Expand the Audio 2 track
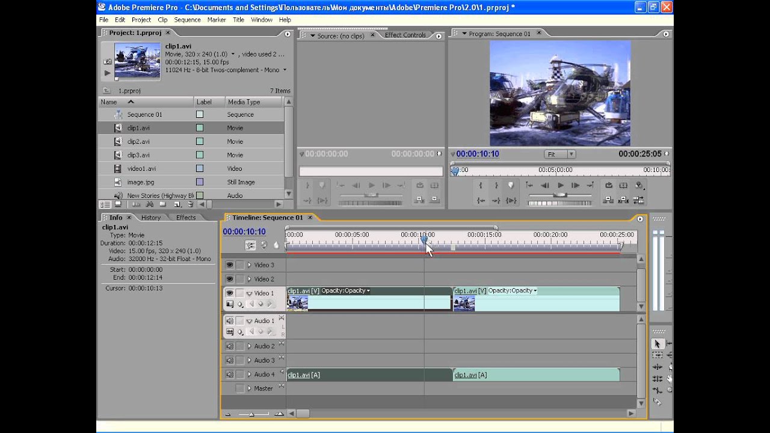 (x=249, y=346)
